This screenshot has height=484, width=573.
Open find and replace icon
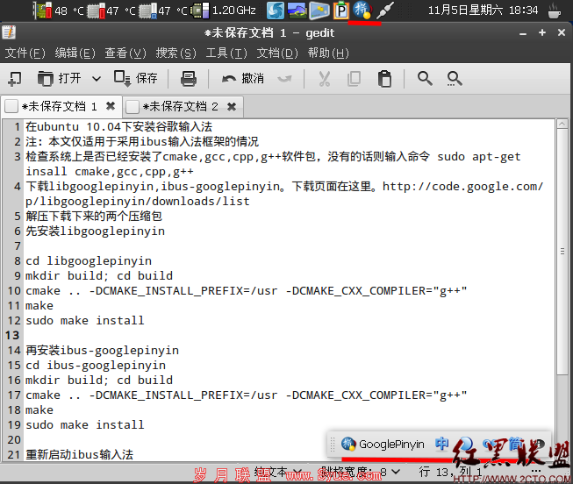(455, 79)
